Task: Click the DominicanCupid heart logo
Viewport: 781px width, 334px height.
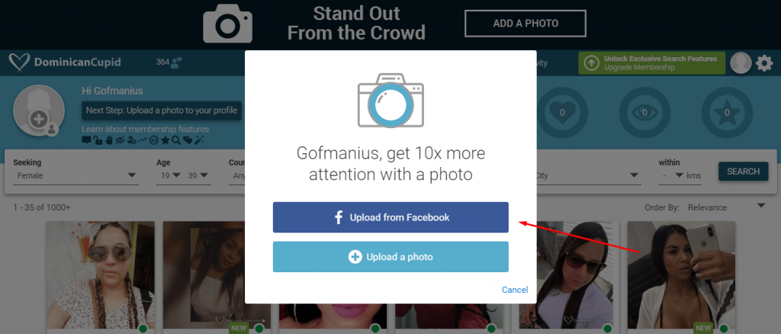Action: tap(19, 63)
